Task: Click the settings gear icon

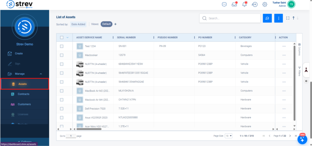Action: (265, 4)
